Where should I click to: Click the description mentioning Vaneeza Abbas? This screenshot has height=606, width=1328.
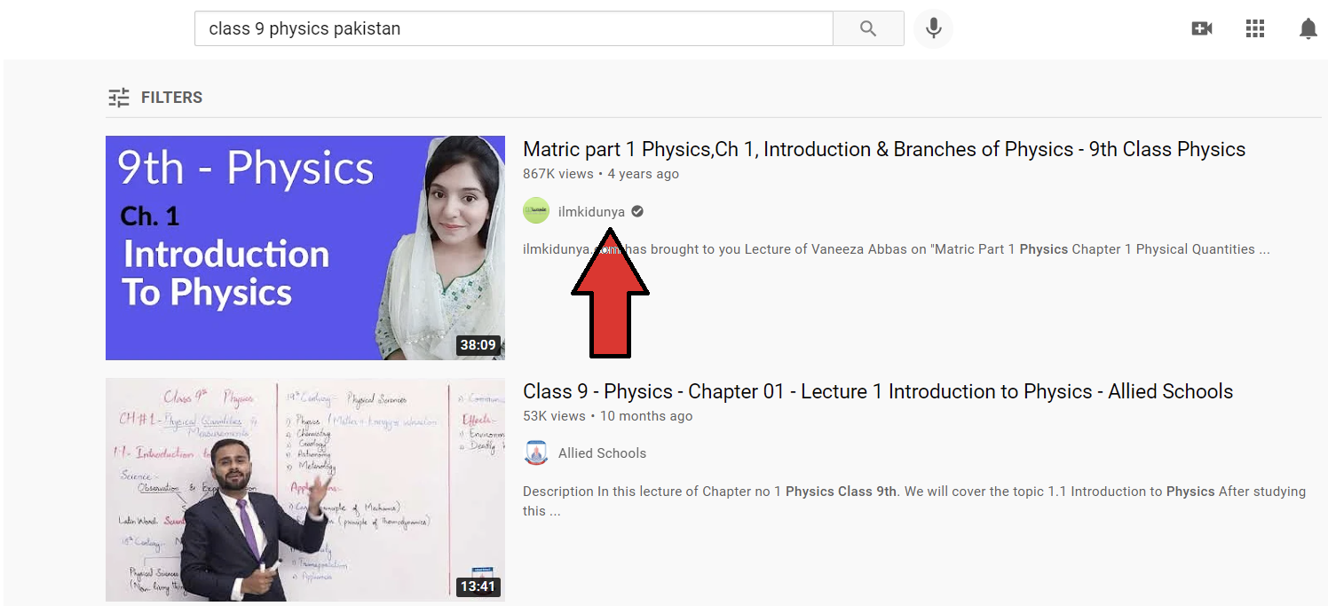point(897,249)
